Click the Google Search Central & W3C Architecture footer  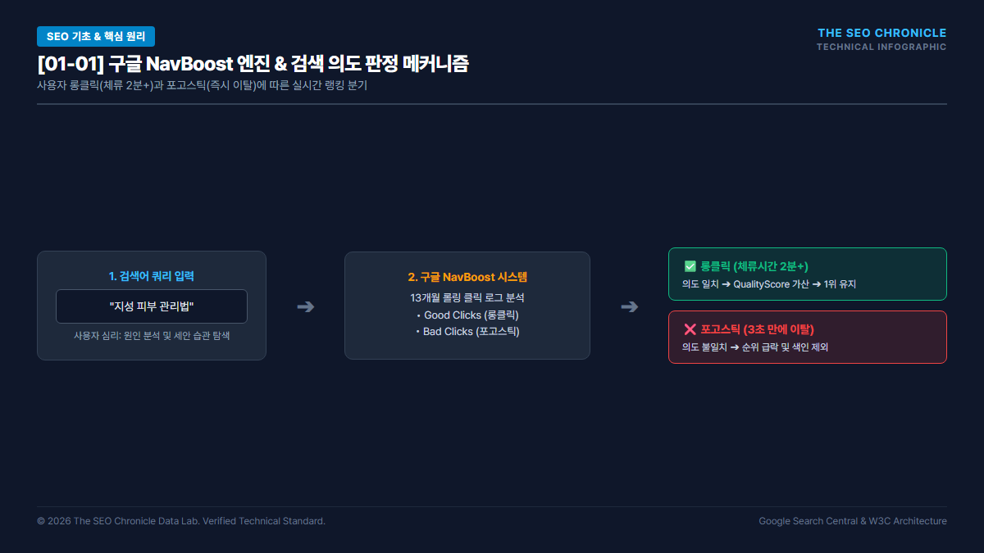pyautogui.click(x=853, y=521)
